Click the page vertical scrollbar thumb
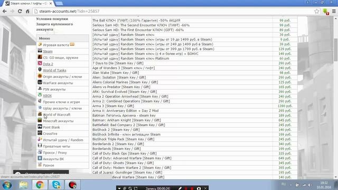 pyautogui.click(x=336, y=50)
